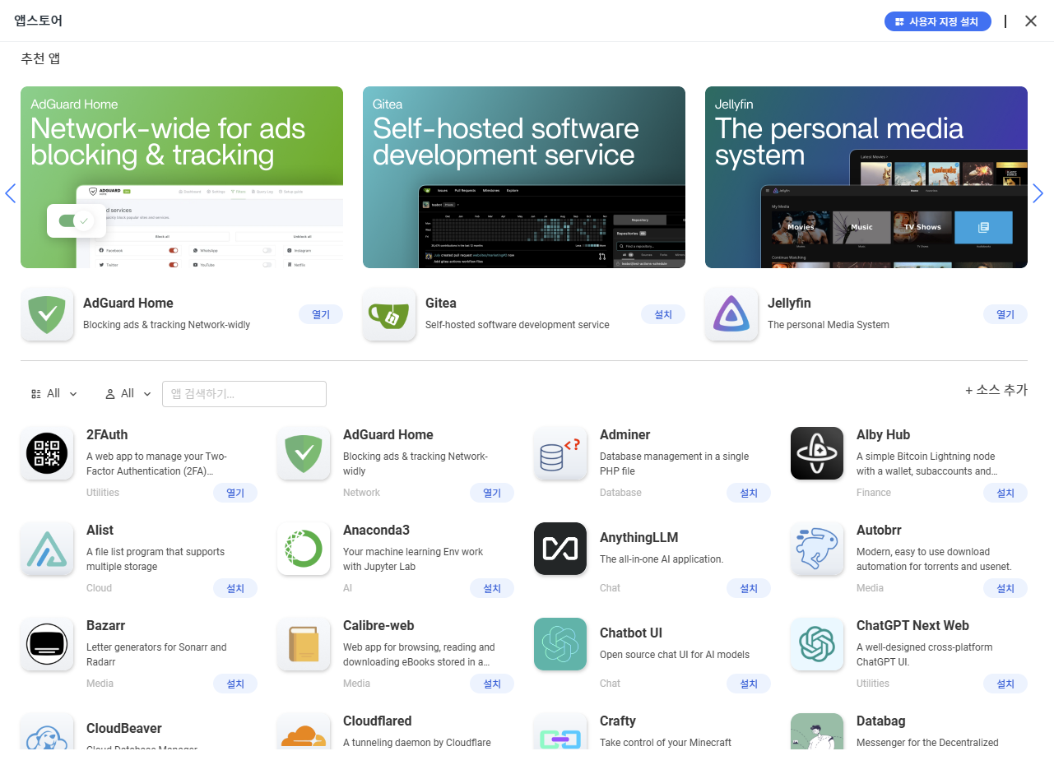Open featured AdGuard Home with its 열기 button
The image size is (1054, 765).
321,314
